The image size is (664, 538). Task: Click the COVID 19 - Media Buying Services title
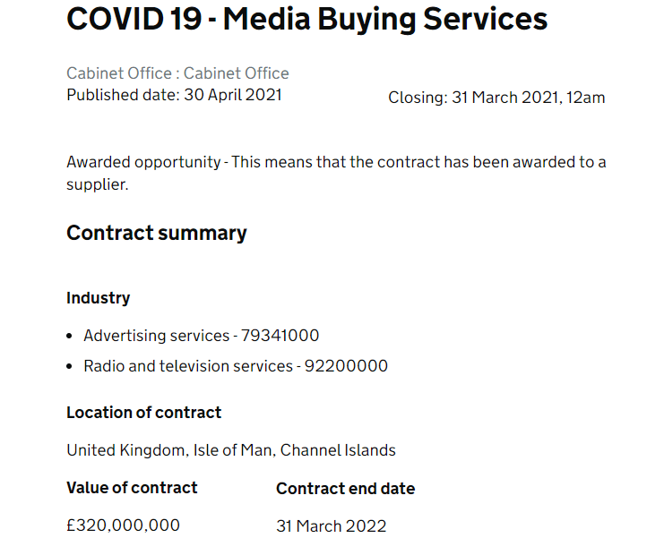click(x=307, y=20)
